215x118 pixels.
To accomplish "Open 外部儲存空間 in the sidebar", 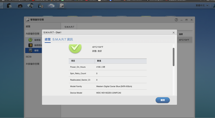I will pyautogui.click(x=33, y=64).
